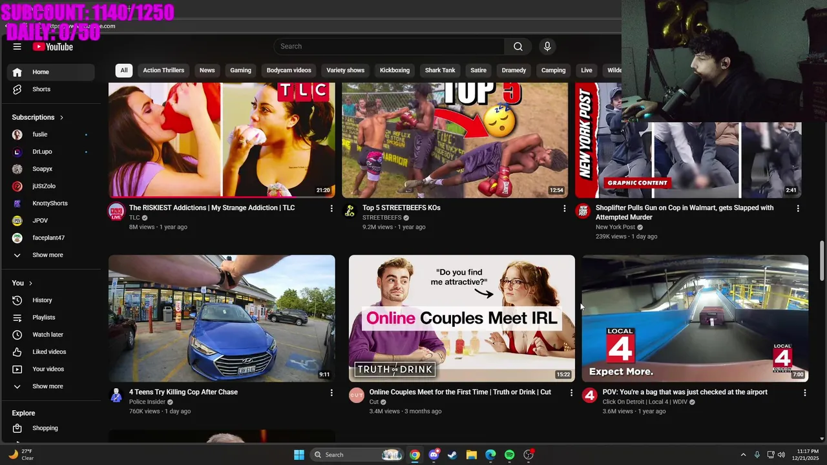The image size is (827, 465).
Task: Click the TLC channel avatar
Action: 116,211
